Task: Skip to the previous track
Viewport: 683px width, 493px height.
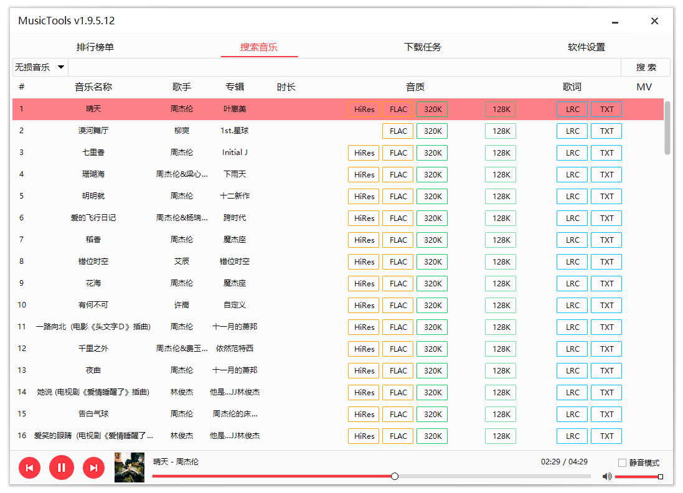Action: coord(29,467)
